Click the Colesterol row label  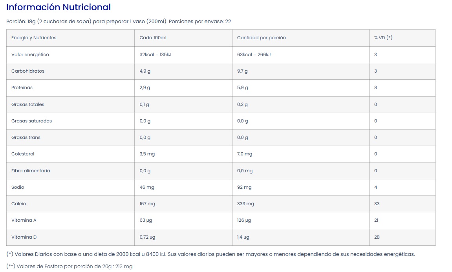coord(23,154)
